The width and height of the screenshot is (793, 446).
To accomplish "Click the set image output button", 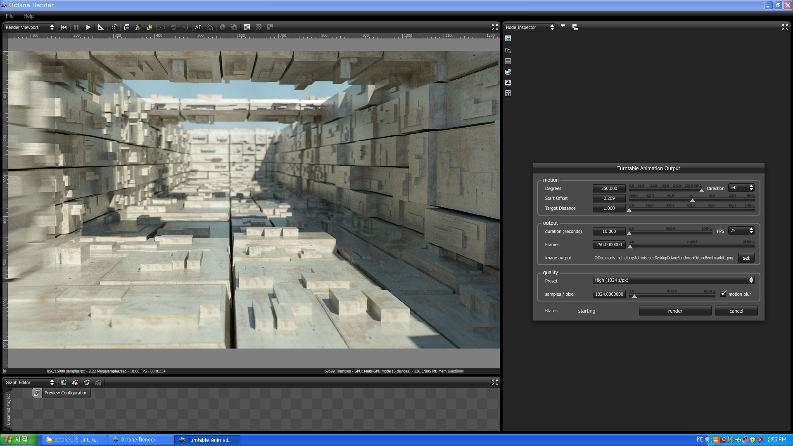I will pos(746,258).
